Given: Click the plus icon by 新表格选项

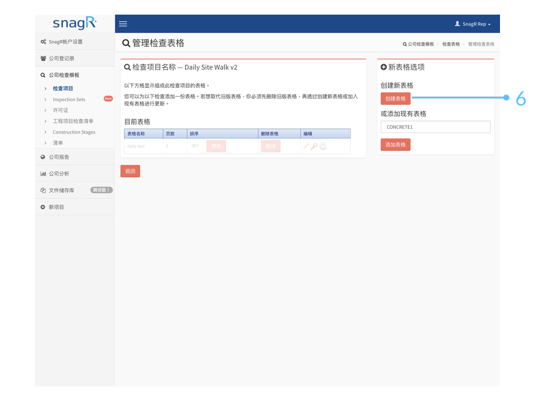Looking at the screenshot, I should 383,67.
